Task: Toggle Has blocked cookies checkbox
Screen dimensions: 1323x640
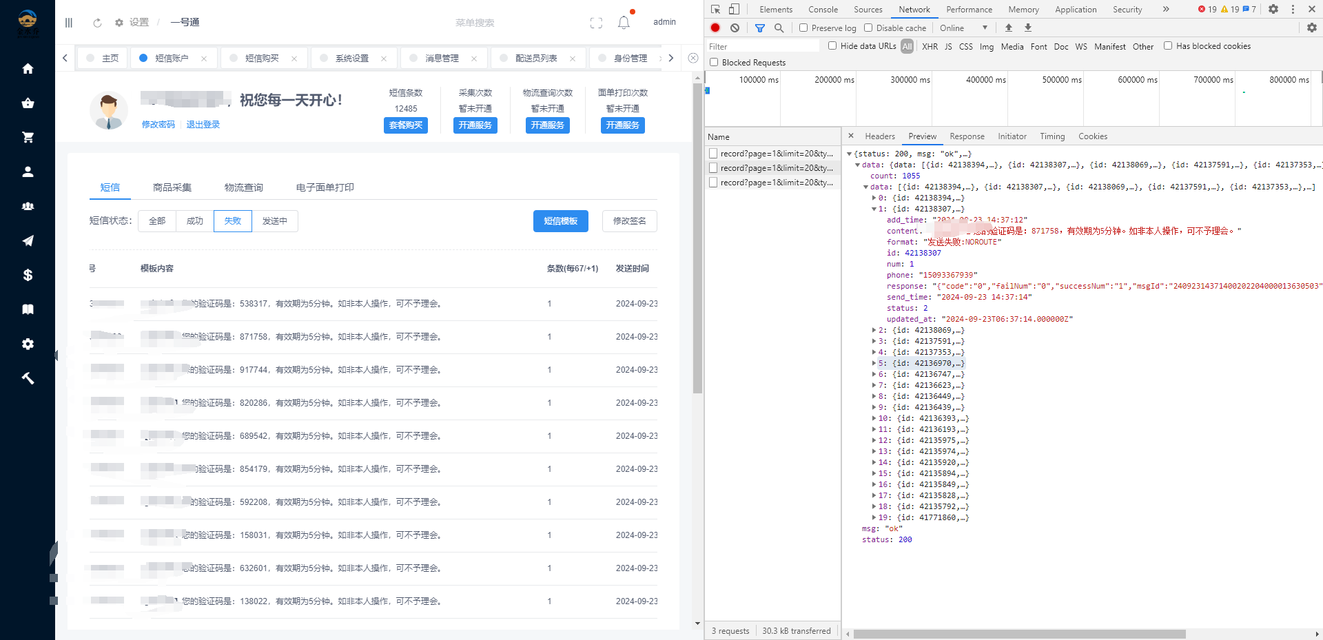Action: 1168,46
